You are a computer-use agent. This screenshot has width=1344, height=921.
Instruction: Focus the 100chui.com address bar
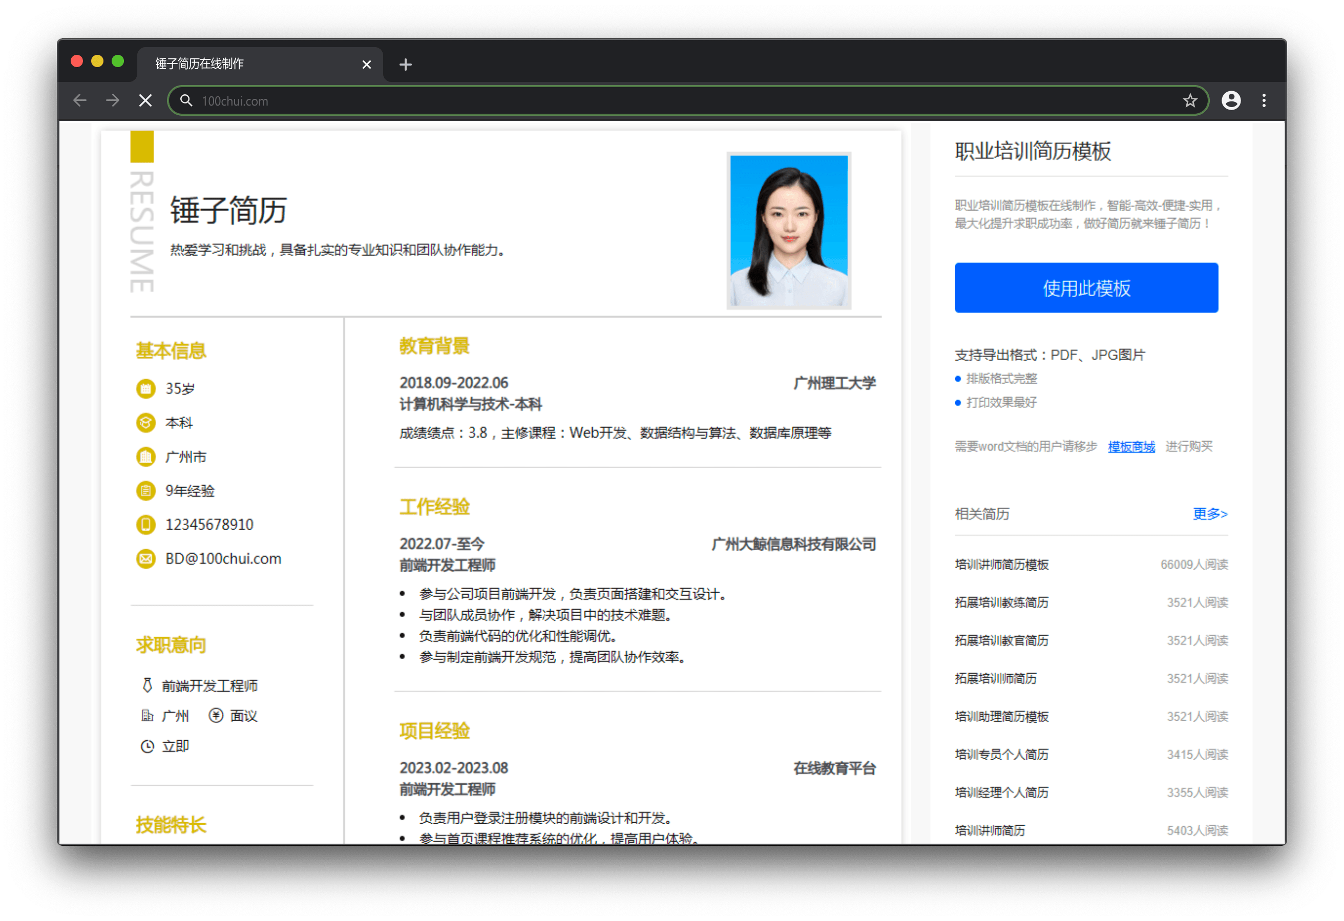(x=688, y=101)
